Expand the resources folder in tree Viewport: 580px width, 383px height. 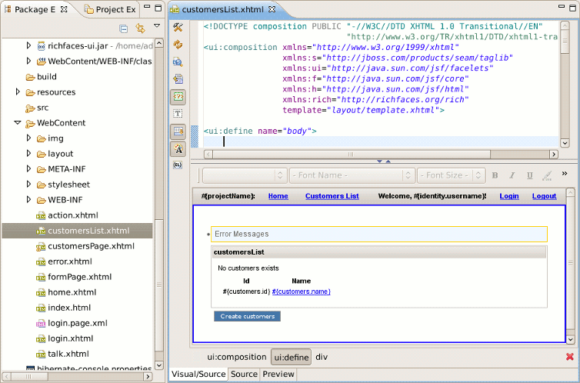point(19,92)
